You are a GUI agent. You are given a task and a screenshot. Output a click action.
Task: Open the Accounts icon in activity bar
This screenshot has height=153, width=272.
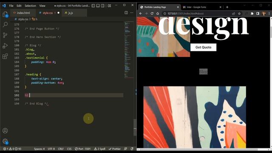coord(5,130)
